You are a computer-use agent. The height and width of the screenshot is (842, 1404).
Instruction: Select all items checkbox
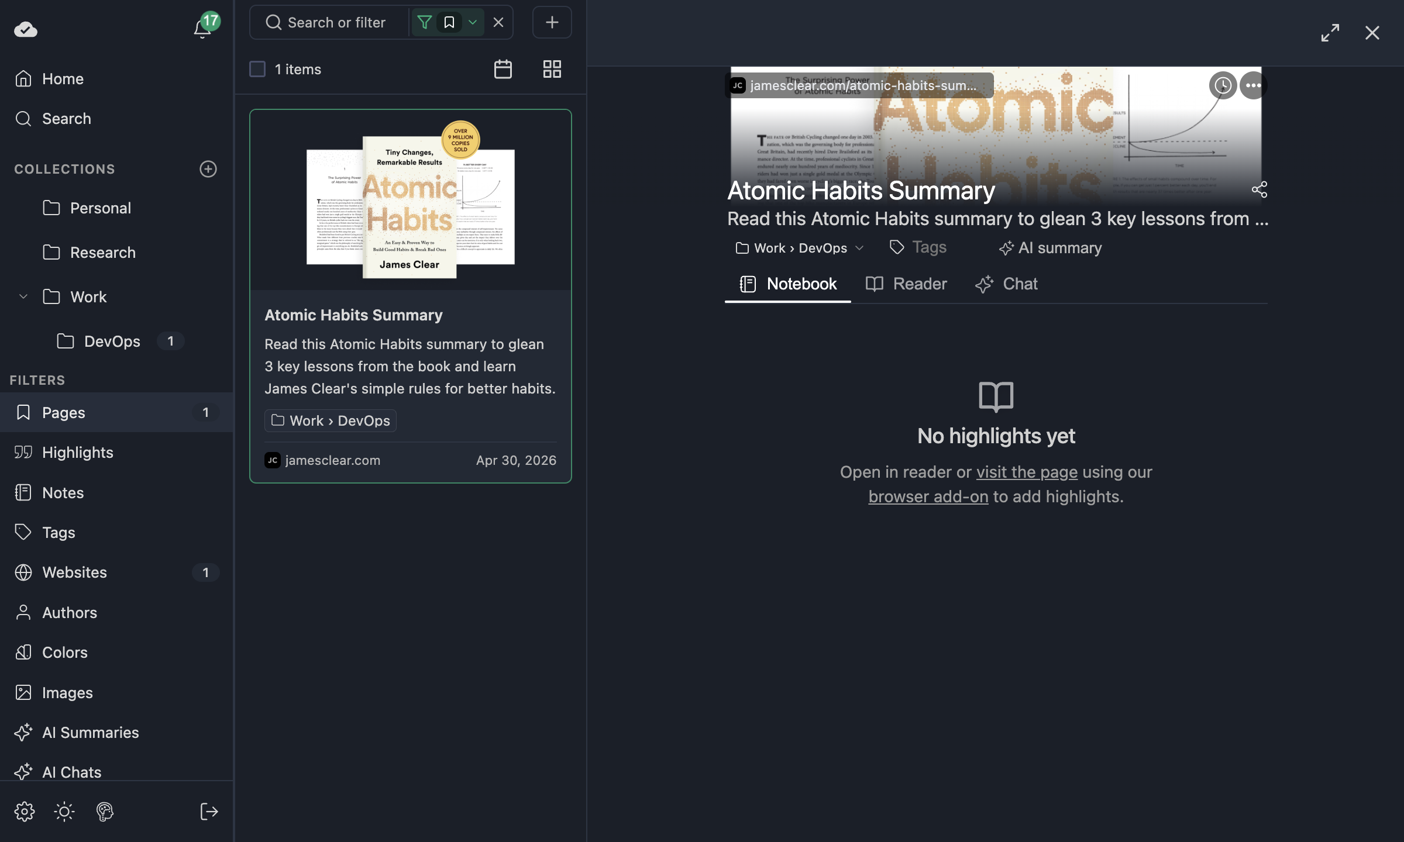pyautogui.click(x=257, y=69)
